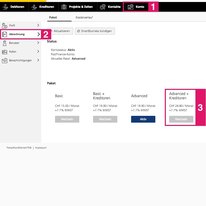Click the Abrechnung document icon
This screenshot has width=206, height=206.
point(4,34)
